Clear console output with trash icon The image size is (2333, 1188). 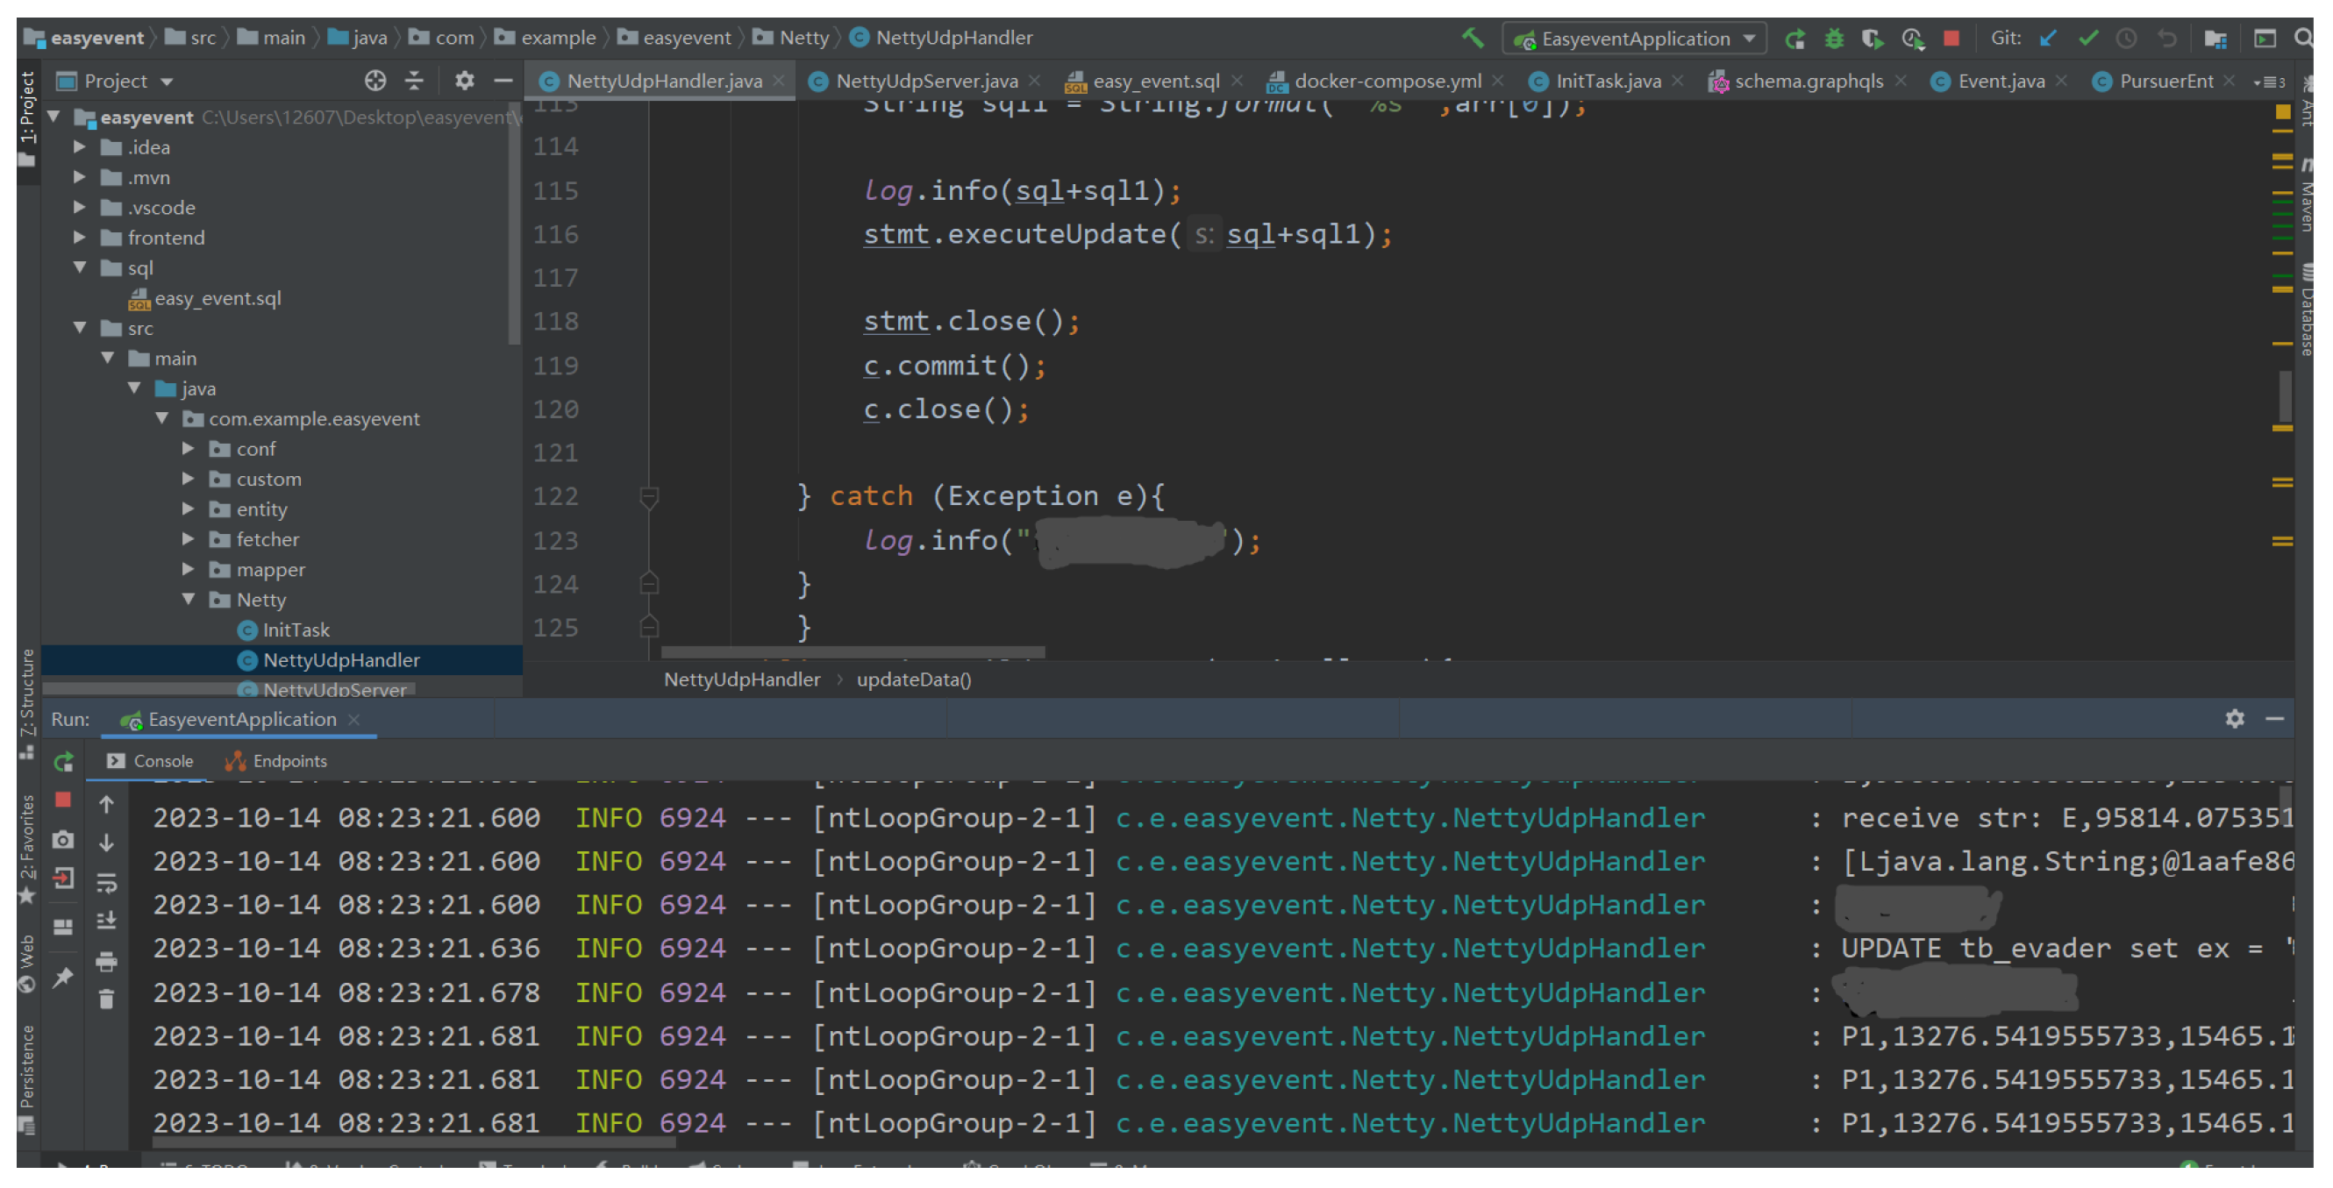click(x=106, y=999)
